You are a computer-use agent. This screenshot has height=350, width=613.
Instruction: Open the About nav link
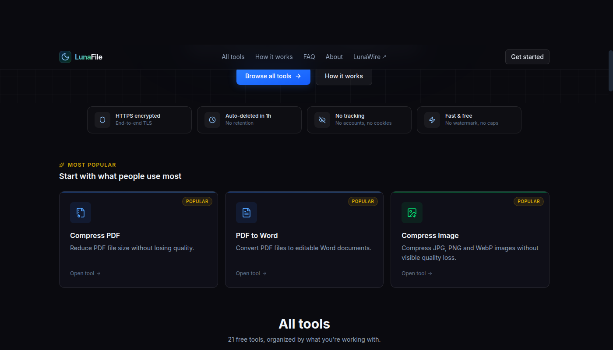coord(334,57)
